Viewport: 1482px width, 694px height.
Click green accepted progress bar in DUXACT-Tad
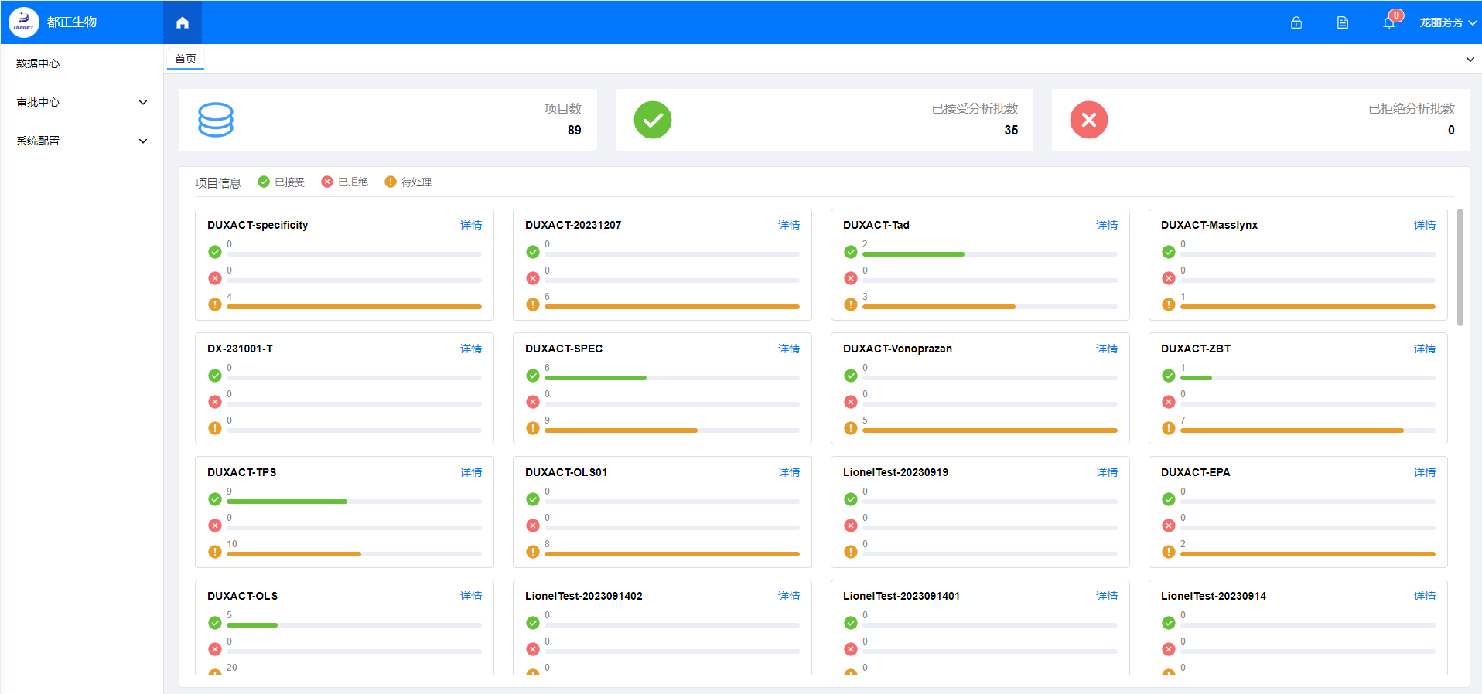[x=913, y=254]
